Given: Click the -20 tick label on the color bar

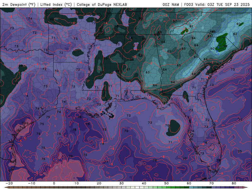Looking at the screenshot, I should pyautogui.click(x=9, y=183).
